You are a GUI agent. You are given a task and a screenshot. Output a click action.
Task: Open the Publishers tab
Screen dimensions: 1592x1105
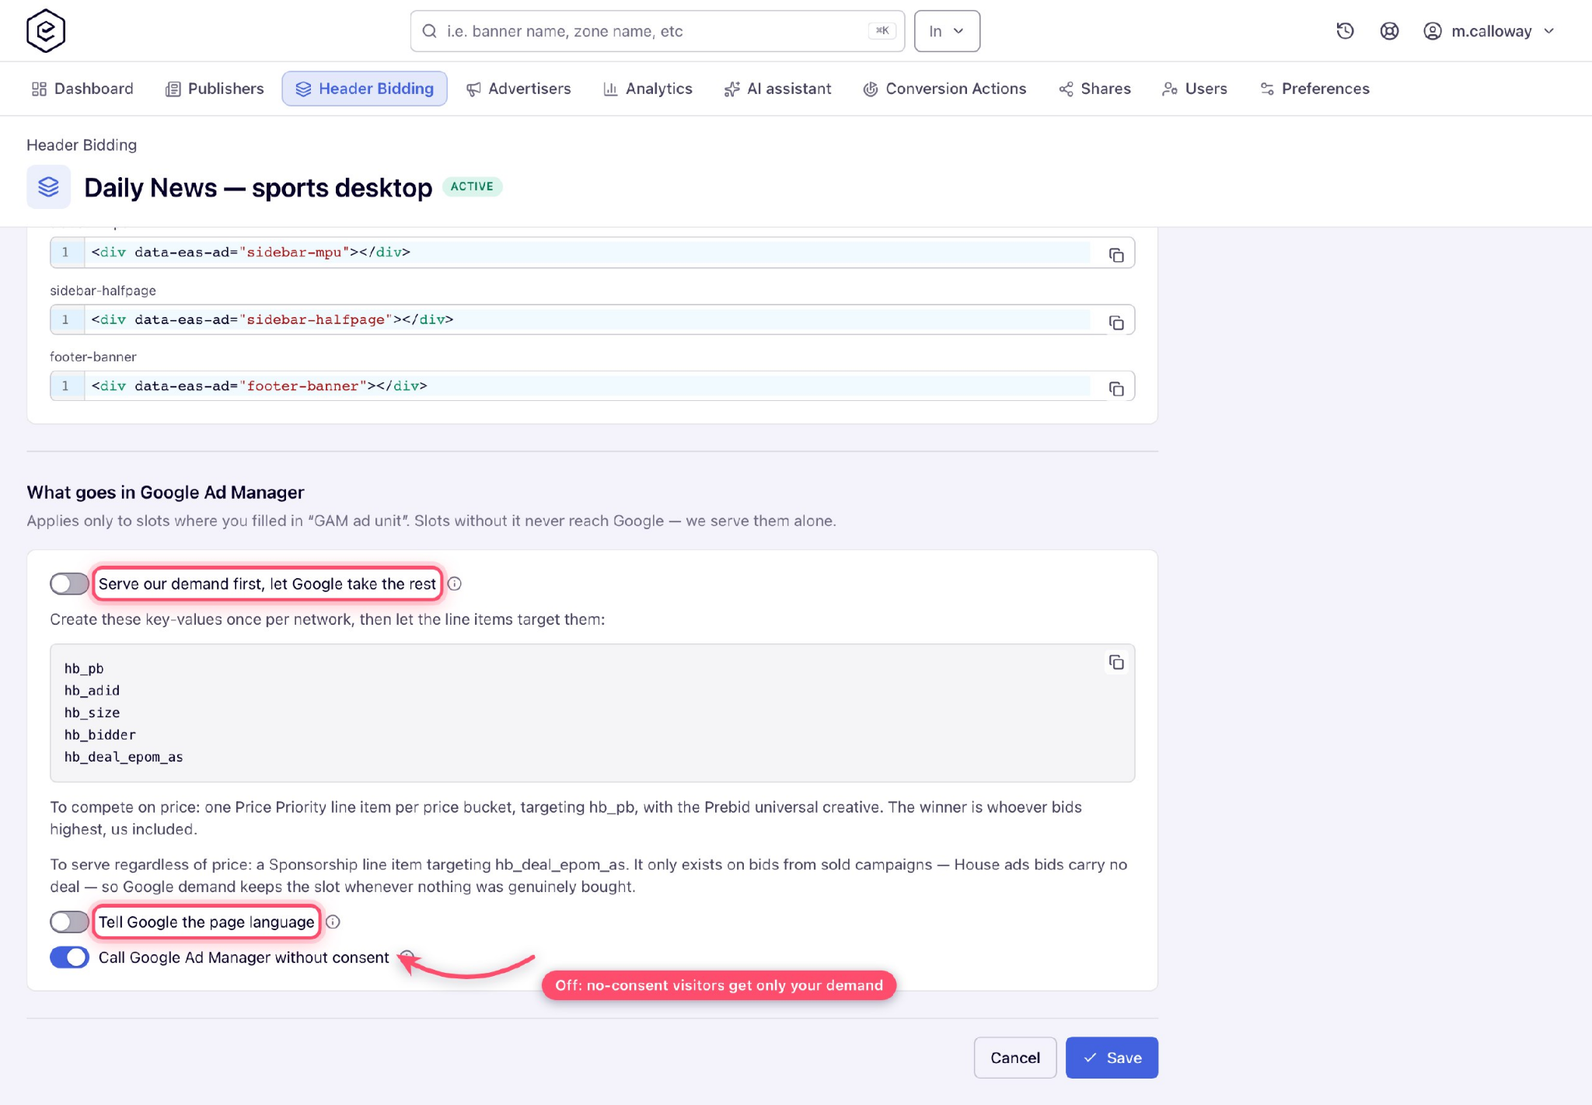[215, 89]
